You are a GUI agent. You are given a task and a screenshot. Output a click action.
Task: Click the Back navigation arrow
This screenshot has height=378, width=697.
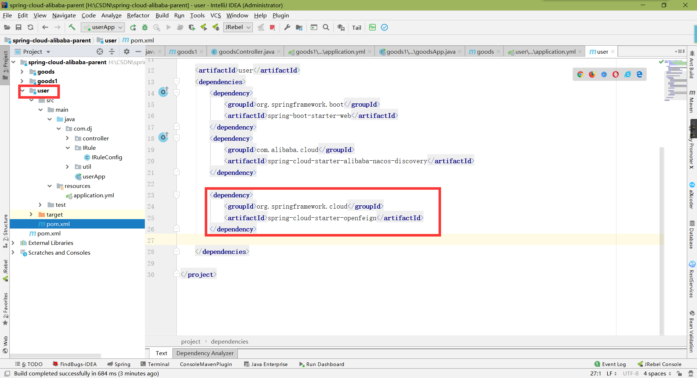45,27
